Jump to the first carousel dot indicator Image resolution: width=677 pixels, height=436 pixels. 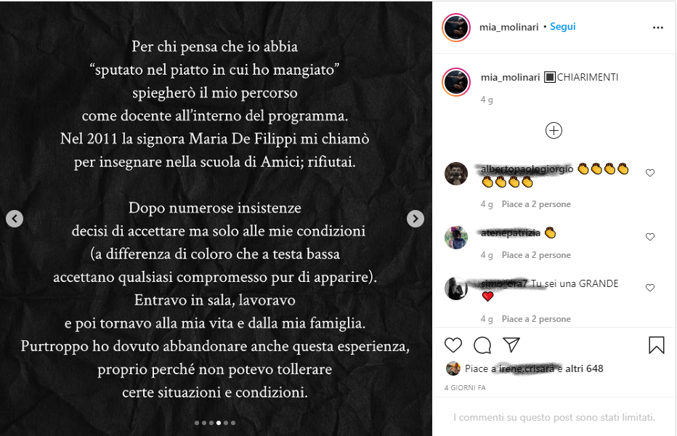point(197,423)
